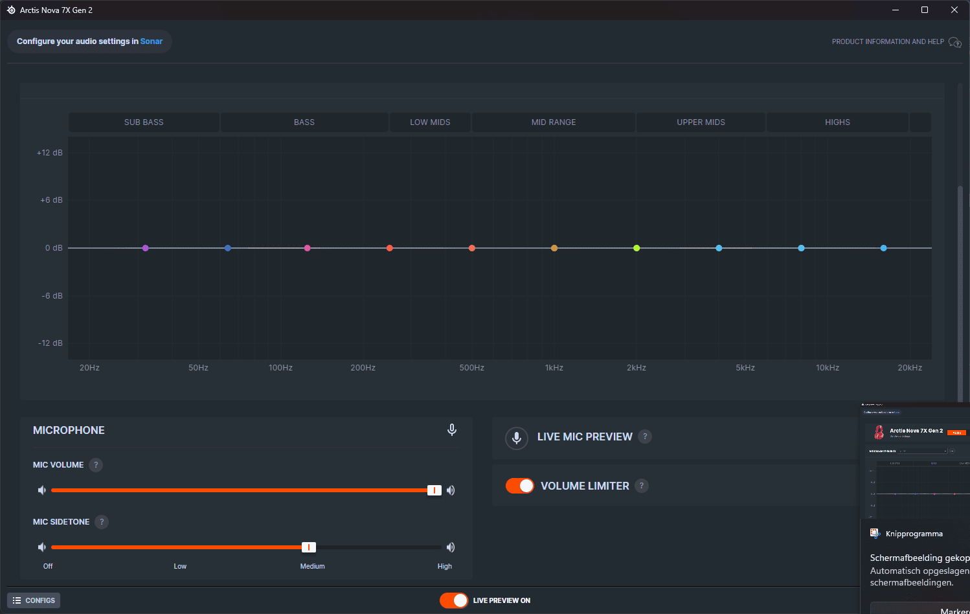Image resolution: width=970 pixels, height=614 pixels.
Task: Select the Sub Bass frequency band
Action: pos(144,122)
